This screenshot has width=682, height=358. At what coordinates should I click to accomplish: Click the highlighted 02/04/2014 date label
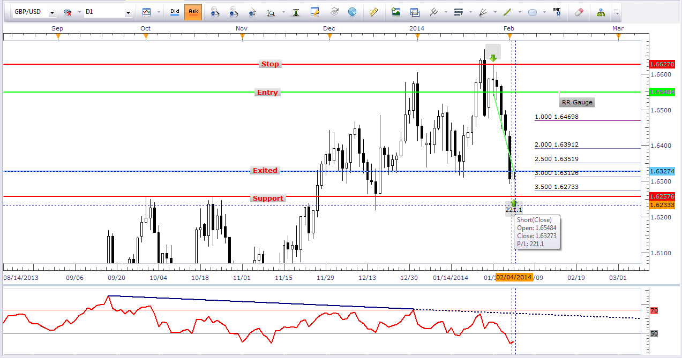pos(514,277)
